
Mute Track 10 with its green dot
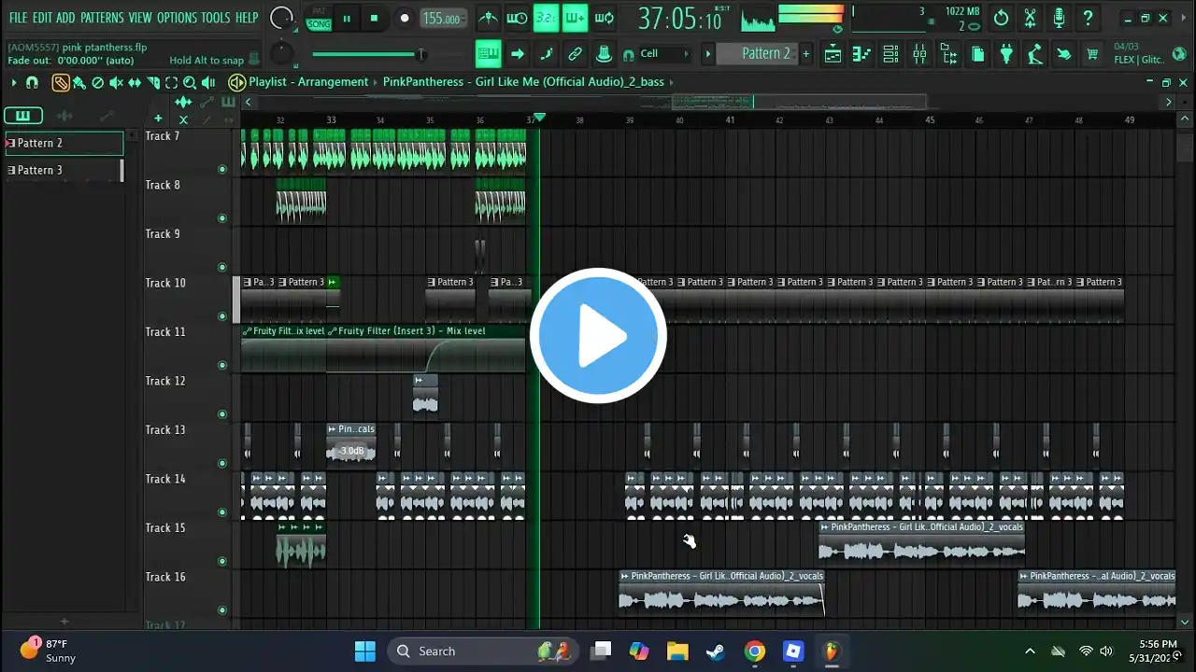click(x=222, y=316)
